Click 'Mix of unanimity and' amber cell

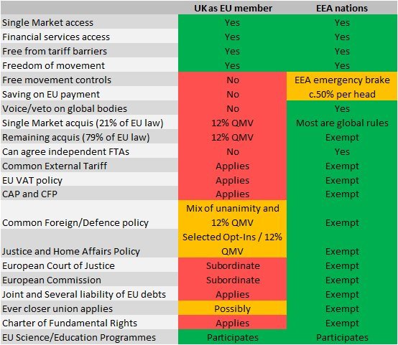click(x=233, y=215)
